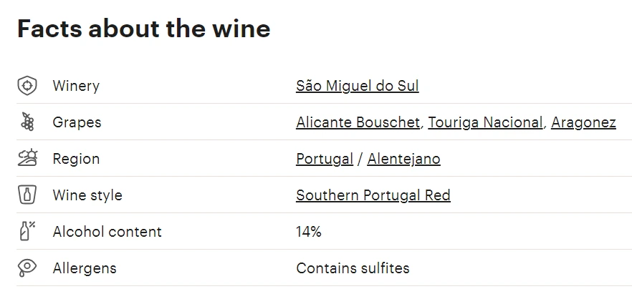Open the Alentejano region link
The image size is (632, 294).
(x=403, y=159)
